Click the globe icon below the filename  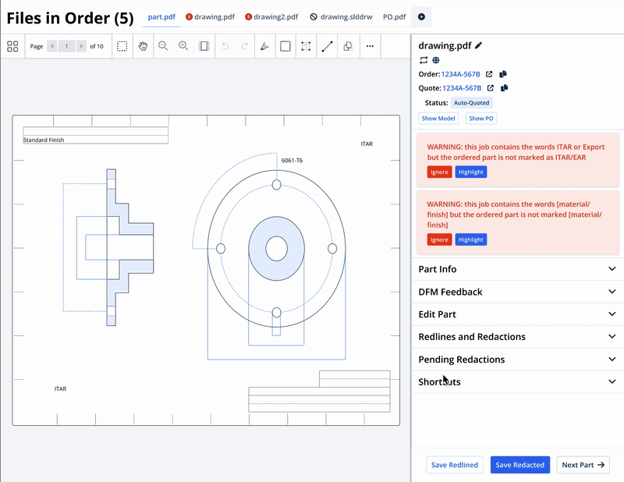pos(436,59)
